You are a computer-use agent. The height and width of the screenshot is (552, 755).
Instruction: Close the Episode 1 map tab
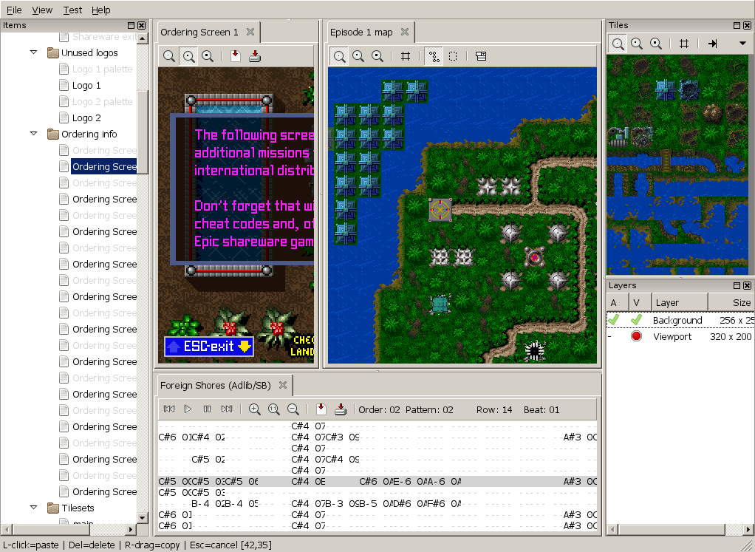405,32
